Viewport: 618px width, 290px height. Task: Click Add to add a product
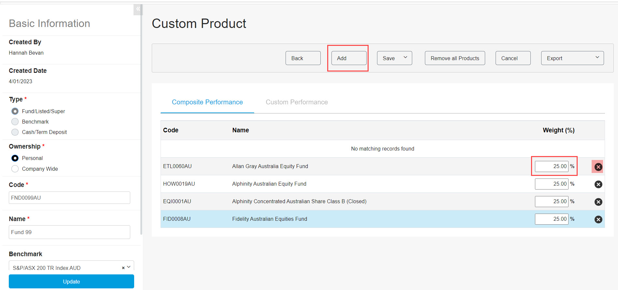[x=349, y=58]
